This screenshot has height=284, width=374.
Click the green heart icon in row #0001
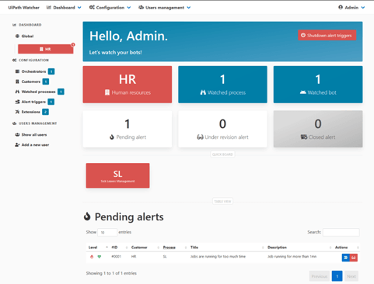click(100, 257)
